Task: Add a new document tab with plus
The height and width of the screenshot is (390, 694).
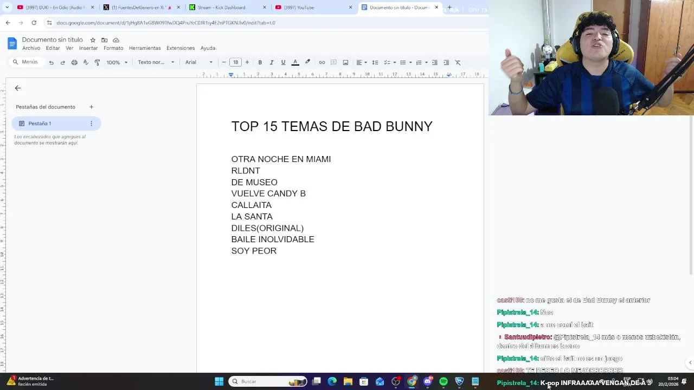Action: pyautogui.click(x=91, y=107)
